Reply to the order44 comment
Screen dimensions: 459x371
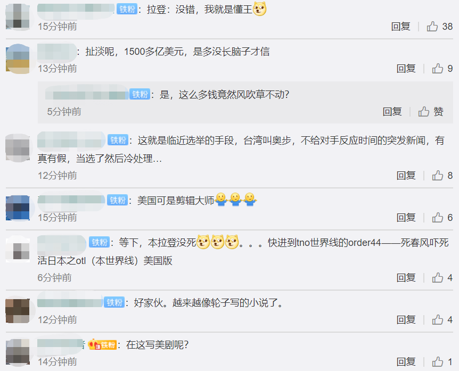(x=406, y=277)
